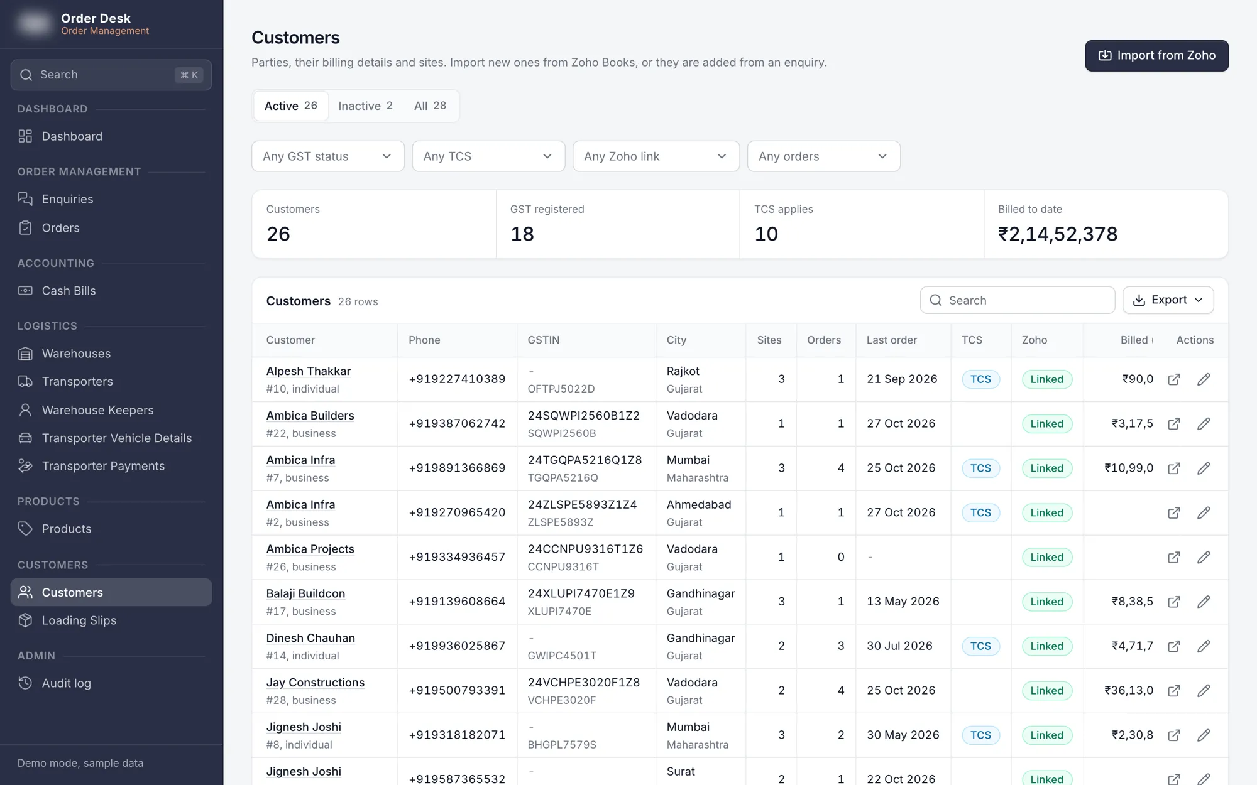Open Ambica Builders customer link
Viewport: 1257px width, 785px height.
click(x=310, y=416)
